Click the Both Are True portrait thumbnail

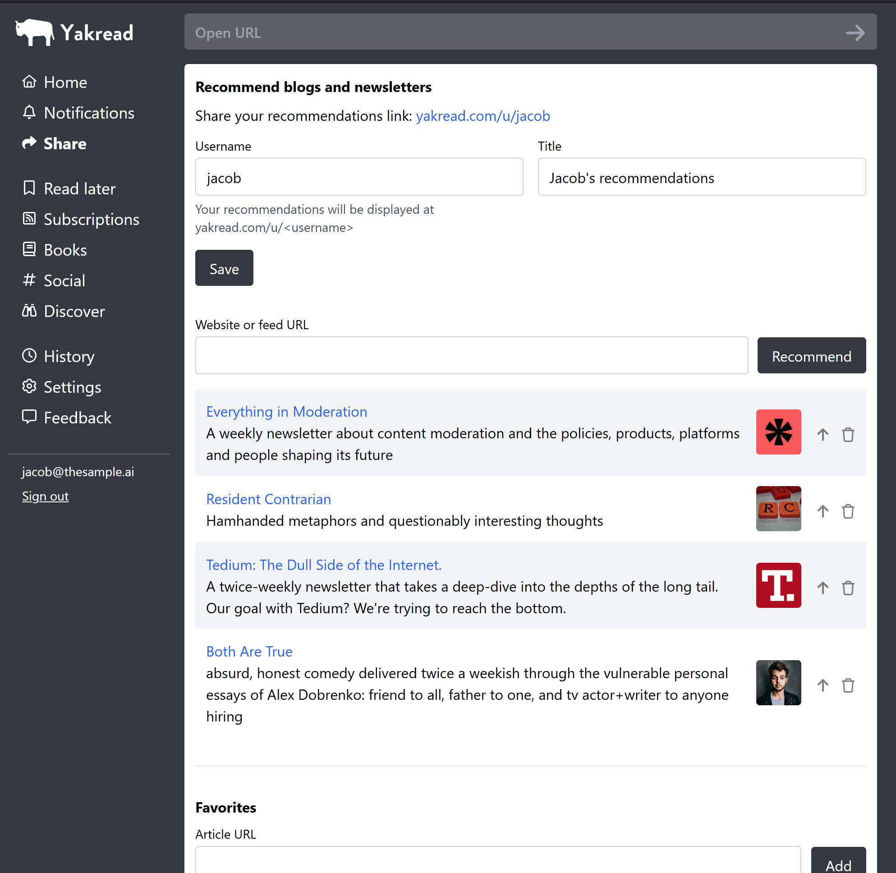click(x=778, y=683)
